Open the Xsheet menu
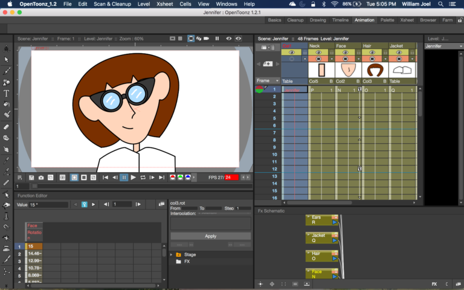The height and width of the screenshot is (290, 464). (x=164, y=4)
